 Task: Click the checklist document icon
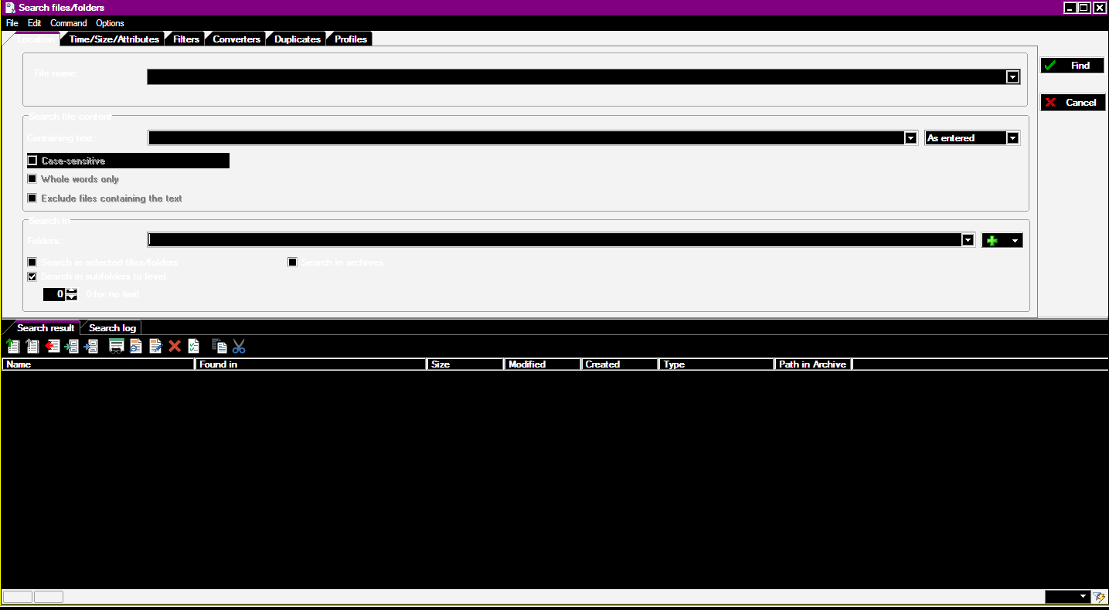(x=194, y=347)
